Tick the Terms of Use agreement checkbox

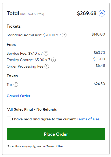point(9,119)
